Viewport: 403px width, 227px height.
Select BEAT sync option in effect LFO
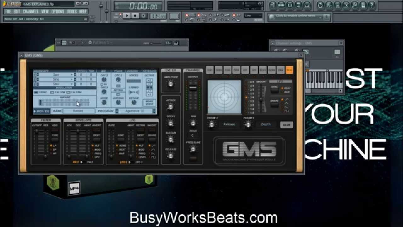tap(286, 88)
